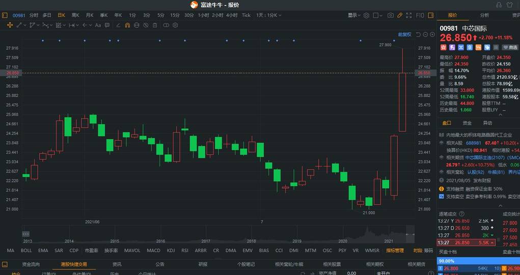Expand the measurement tool dropdown arrow
Viewport: 520px width, 275px height.
[64, 25]
